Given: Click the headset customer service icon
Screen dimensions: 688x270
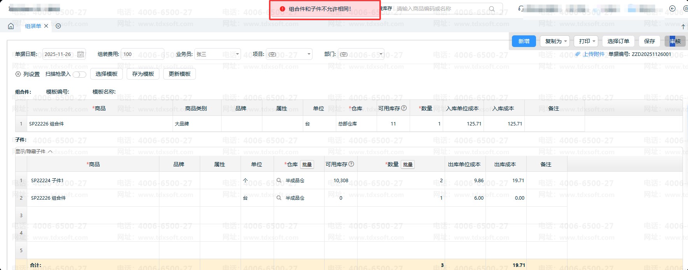Looking at the screenshot, I should pyautogui.click(x=521, y=9).
